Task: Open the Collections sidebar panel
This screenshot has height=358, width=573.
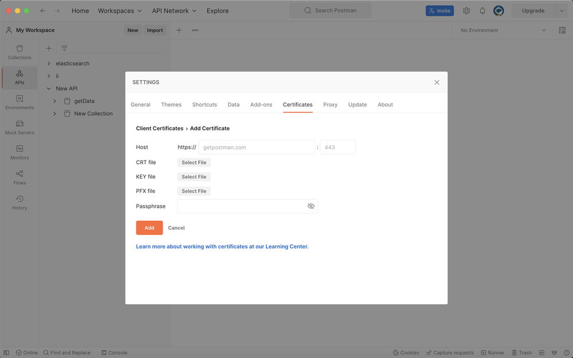Action: point(19,52)
